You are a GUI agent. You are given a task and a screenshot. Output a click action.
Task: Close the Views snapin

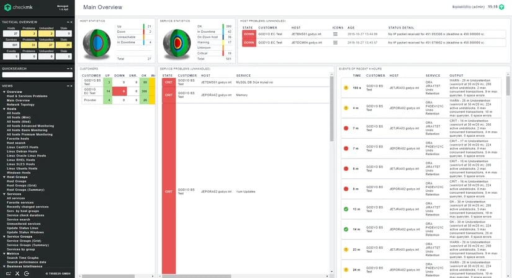tap(71, 85)
